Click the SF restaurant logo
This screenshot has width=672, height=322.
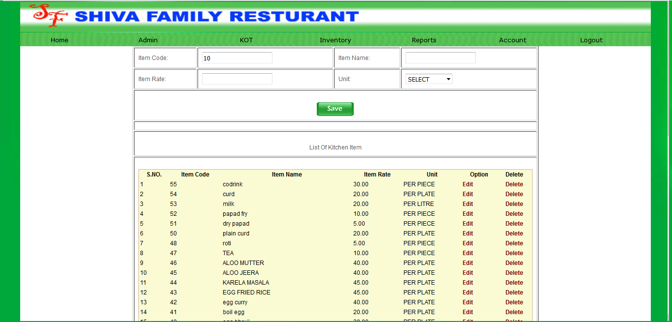pyautogui.click(x=48, y=15)
